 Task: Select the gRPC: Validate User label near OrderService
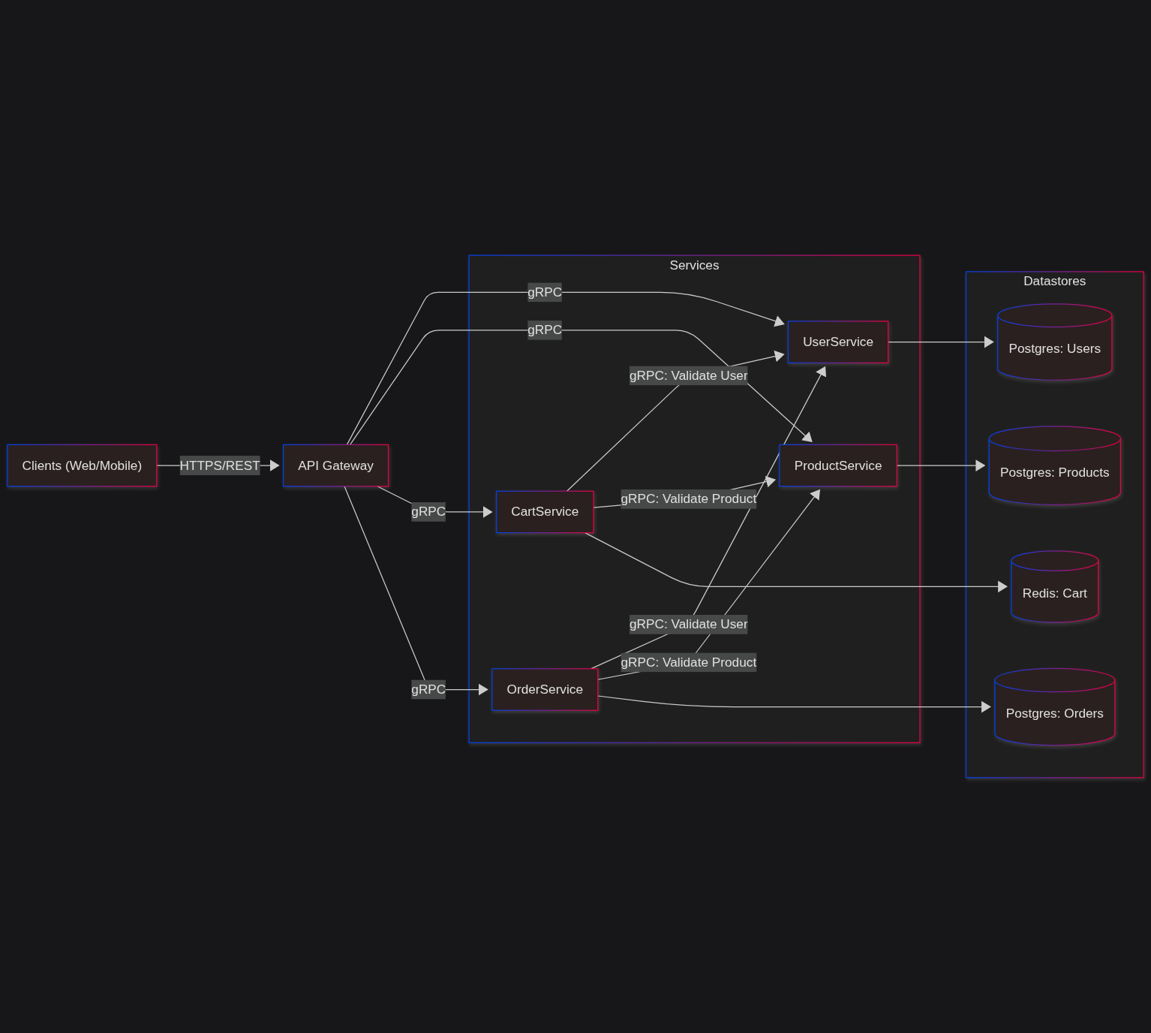click(688, 624)
